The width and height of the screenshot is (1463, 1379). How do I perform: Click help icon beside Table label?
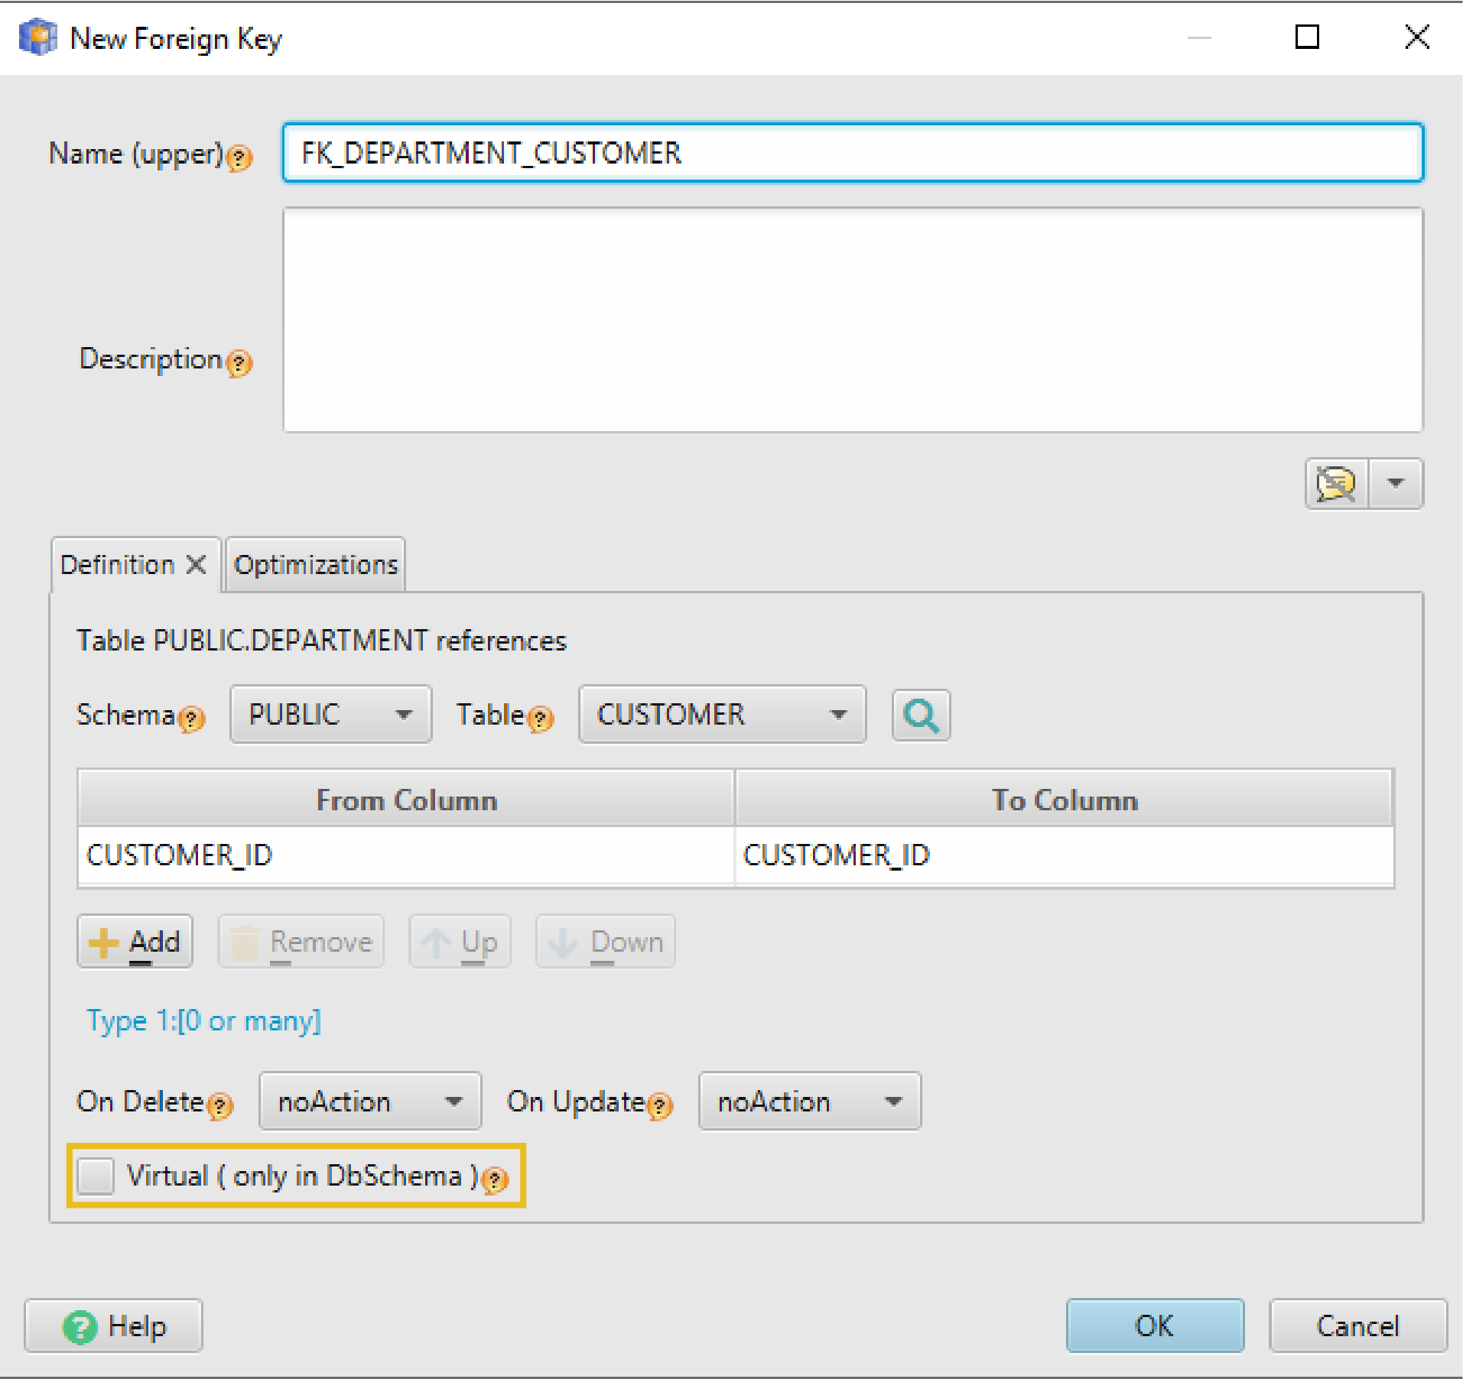(x=541, y=719)
